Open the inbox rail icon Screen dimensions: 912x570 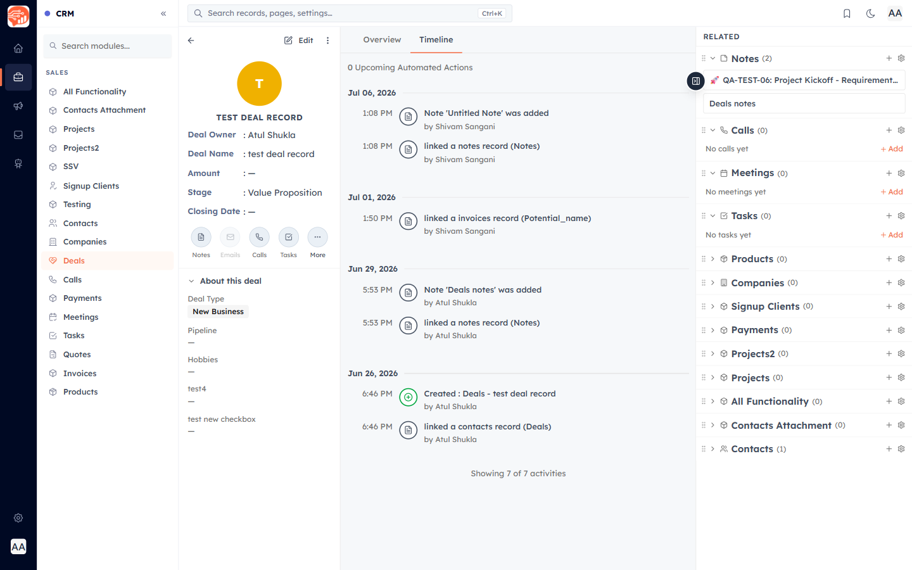[18, 135]
